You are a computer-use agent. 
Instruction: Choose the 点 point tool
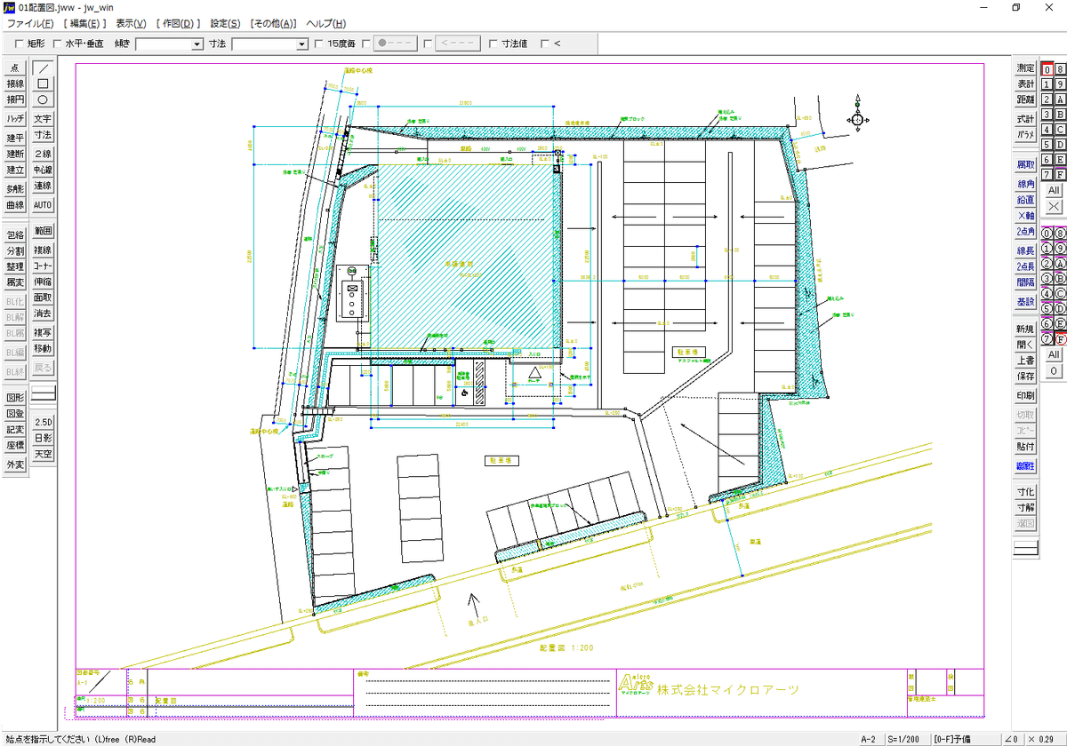[x=15, y=67]
